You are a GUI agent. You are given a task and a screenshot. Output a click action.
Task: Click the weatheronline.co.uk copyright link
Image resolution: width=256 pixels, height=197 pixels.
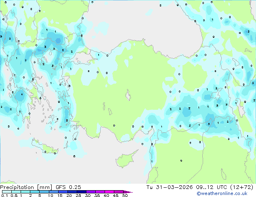pos(222,193)
